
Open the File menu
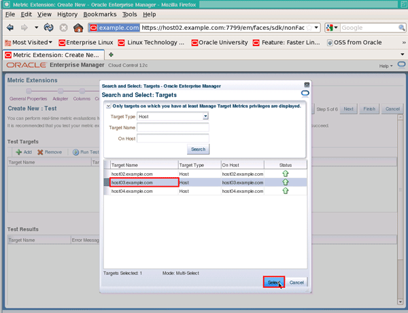(x=10, y=14)
